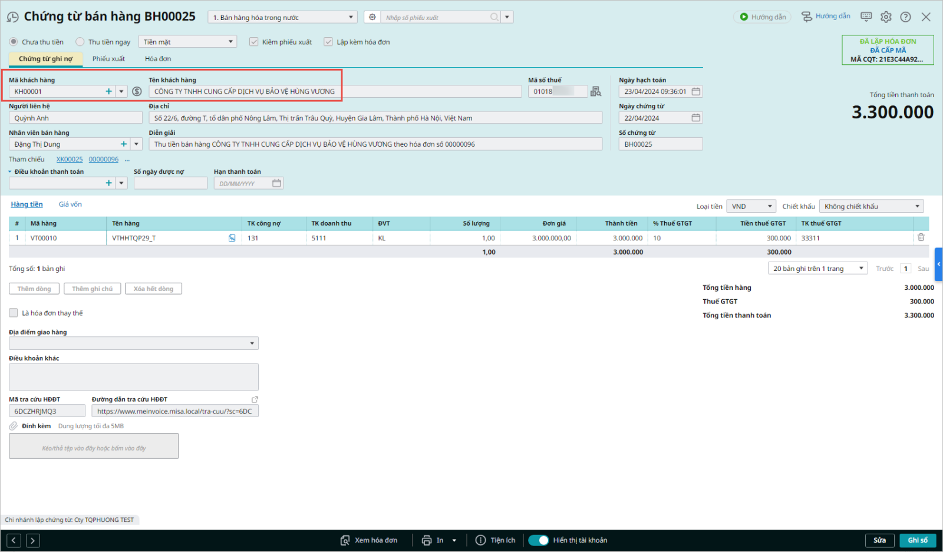The height and width of the screenshot is (552, 943).
Task: Select the Thu tiền ngay radio button
Action: click(x=80, y=42)
